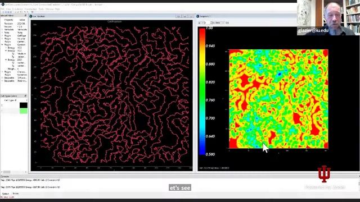Select the Revision row in Model Editor

[x=14, y=24]
